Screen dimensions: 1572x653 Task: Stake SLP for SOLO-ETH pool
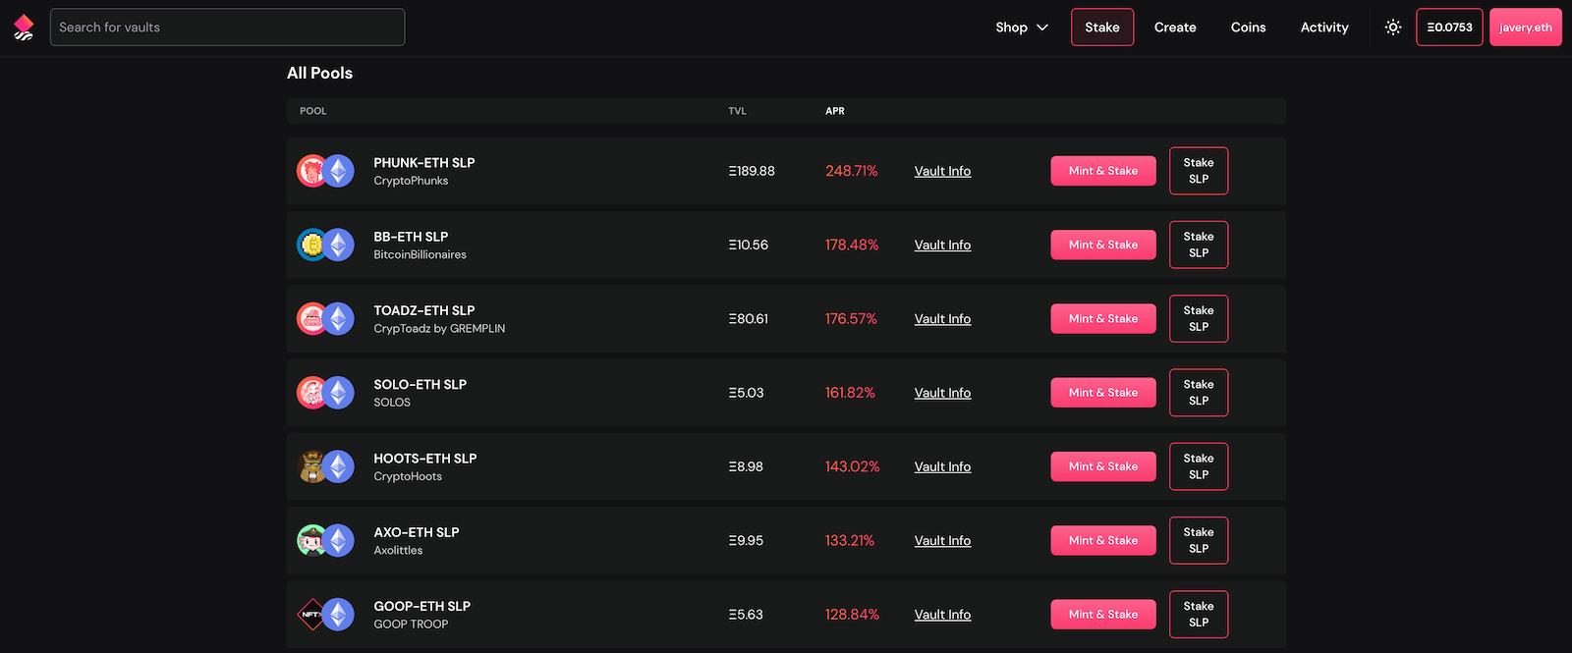pyautogui.click(x=1199, y=393)
